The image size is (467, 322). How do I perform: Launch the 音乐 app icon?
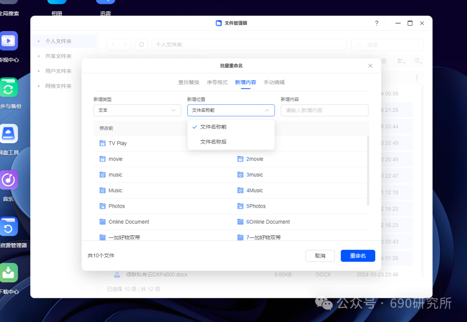click(9, 180)
